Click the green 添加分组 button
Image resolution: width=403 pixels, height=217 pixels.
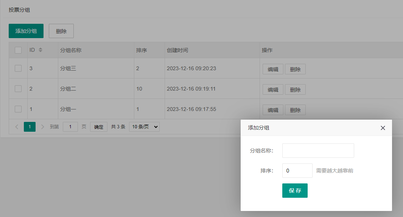point(26,31)
